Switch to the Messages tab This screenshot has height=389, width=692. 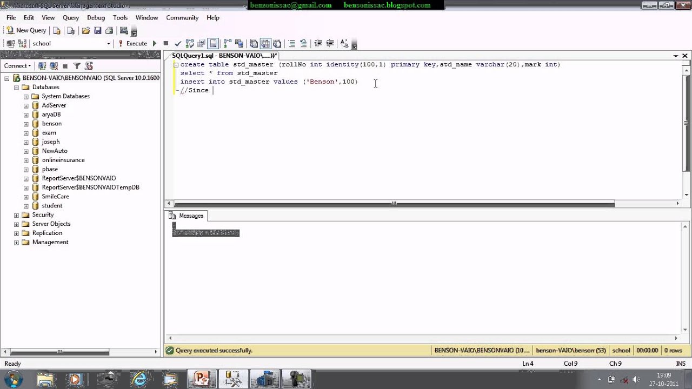click(186, 216)
